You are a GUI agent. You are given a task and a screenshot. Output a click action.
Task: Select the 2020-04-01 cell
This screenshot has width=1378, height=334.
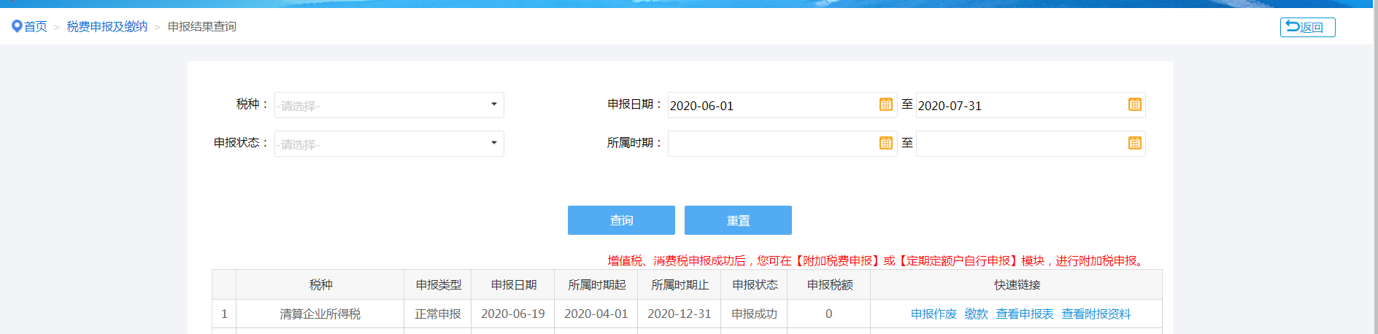click(596, 314)
